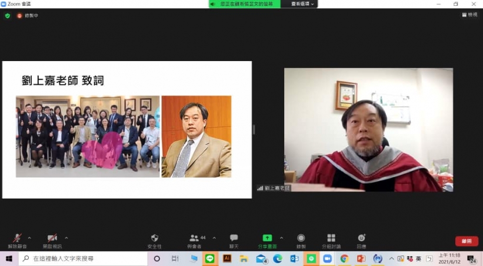Turn on the camera with the video button
The width and height of the screenshot is (483, 266).
pyautogui.click(x=52, y=238)
